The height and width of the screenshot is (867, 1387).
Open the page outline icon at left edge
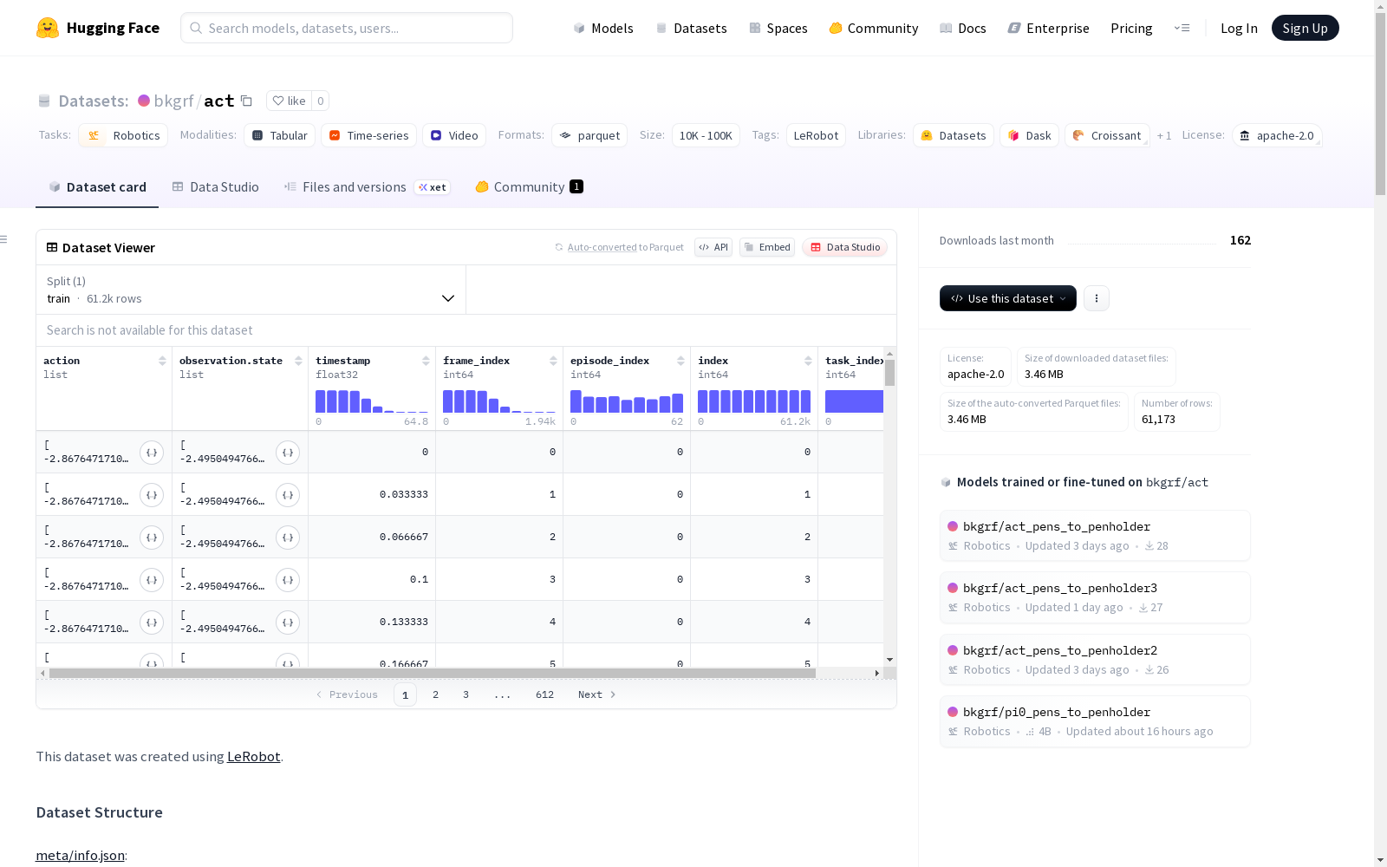click(3, 239)
